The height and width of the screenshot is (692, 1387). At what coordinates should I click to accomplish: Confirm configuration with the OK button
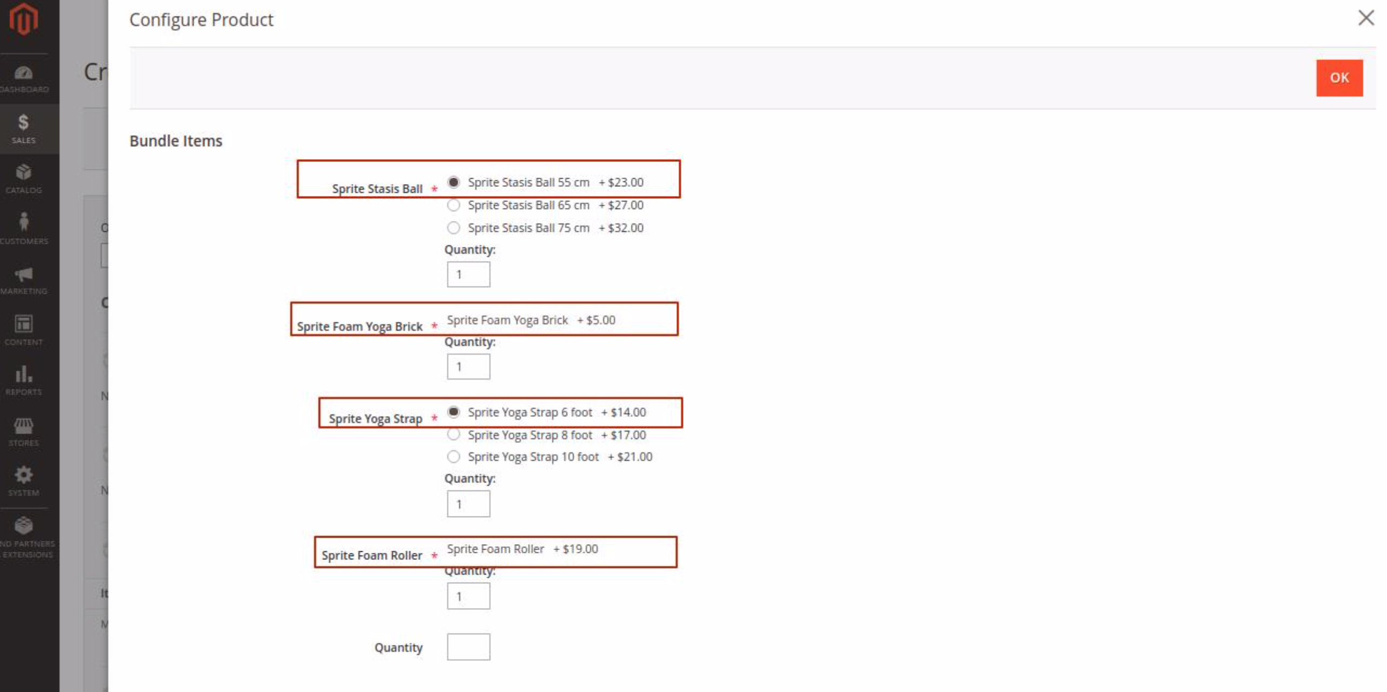point(1339,78)
